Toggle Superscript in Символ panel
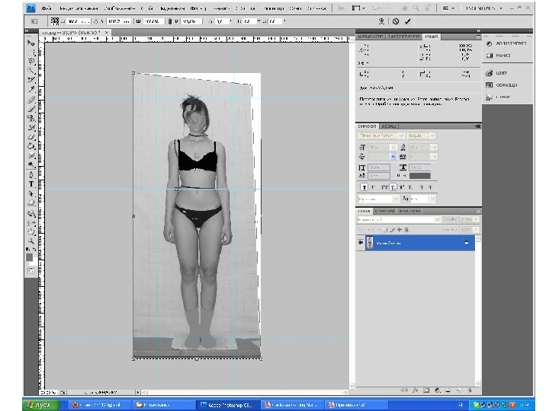549x411 pixels. 403,187
